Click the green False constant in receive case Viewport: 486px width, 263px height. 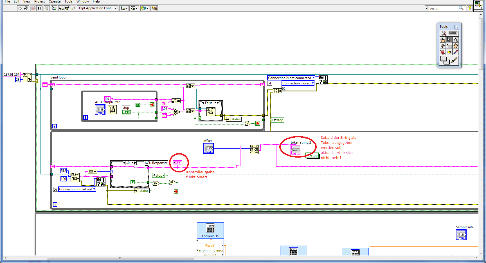point(133,182)
